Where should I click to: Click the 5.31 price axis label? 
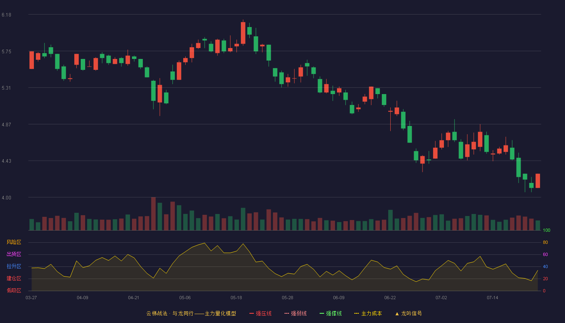(x=6, y=88)
